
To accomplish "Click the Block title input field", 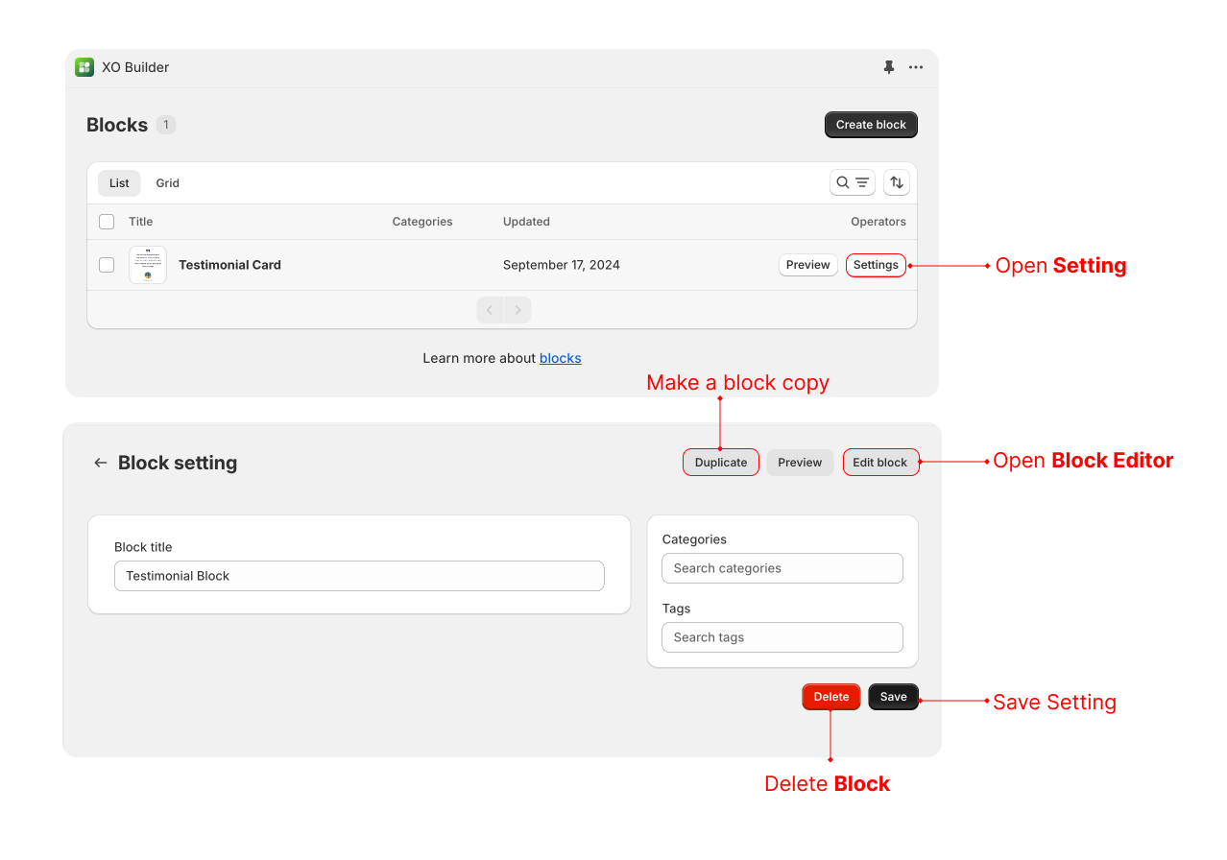I will pos(359,576).
